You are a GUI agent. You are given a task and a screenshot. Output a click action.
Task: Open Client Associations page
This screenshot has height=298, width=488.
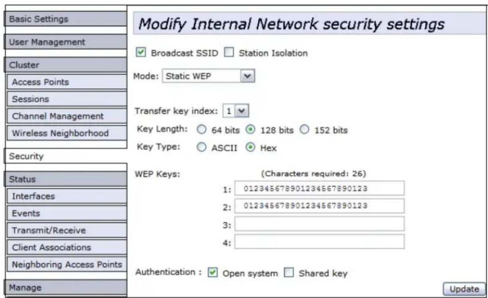pyautogui.click(x=67, y=248)
